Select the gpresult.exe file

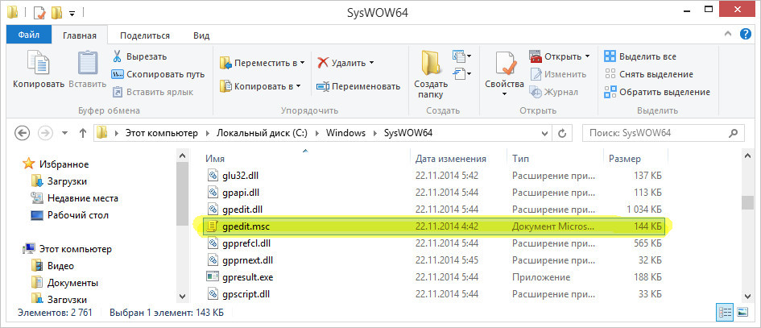(x=248, y=277)
